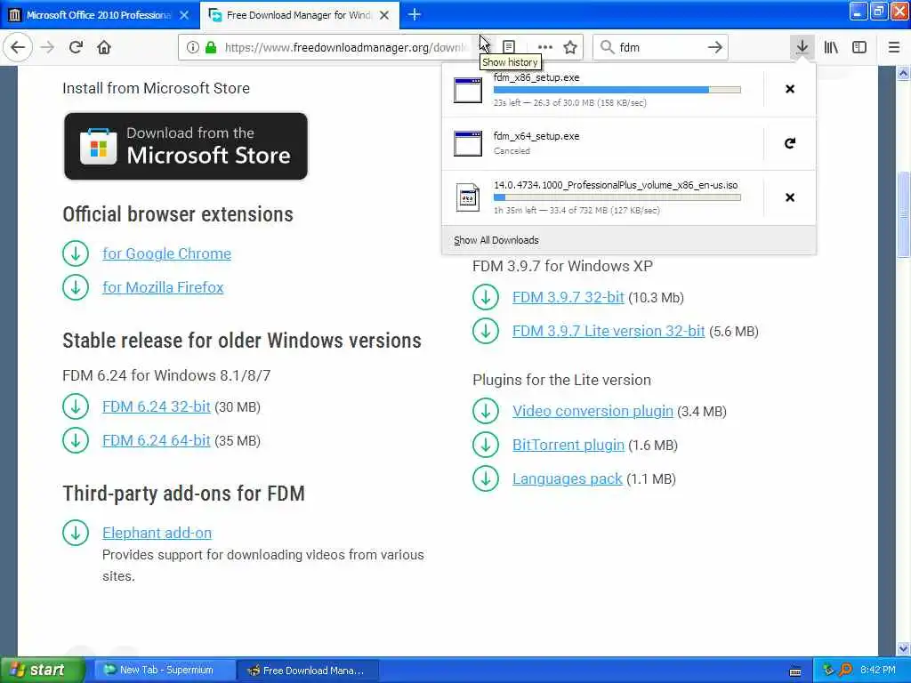Image resolution: width=911 pixels, height=683 pixels.
Task: Download FDM 3.9.7 Lite version 32-bit
Action: [x=609, y=331]
